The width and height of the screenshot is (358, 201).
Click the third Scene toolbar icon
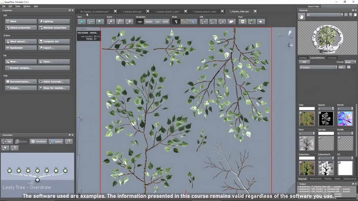click(x=129, y=22)
